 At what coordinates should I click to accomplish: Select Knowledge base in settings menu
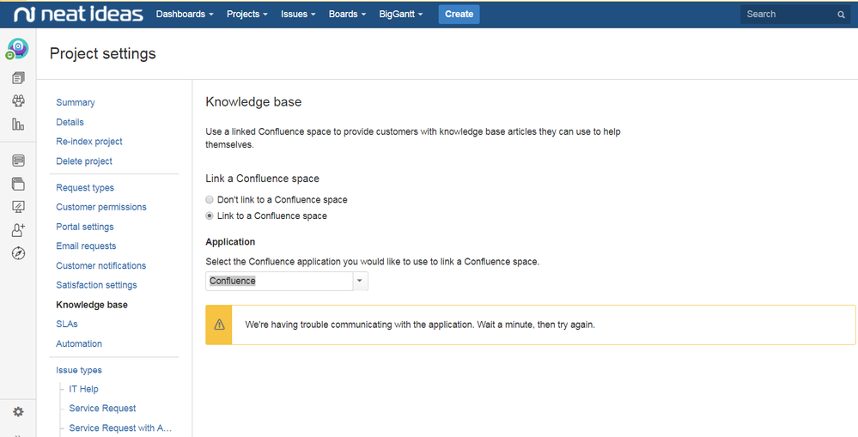(x=92, y=305)
